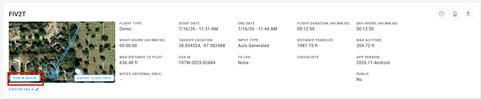481x99 pixels.
Task: Click the Input Type value Auto Generated
Action: [253, 46]
